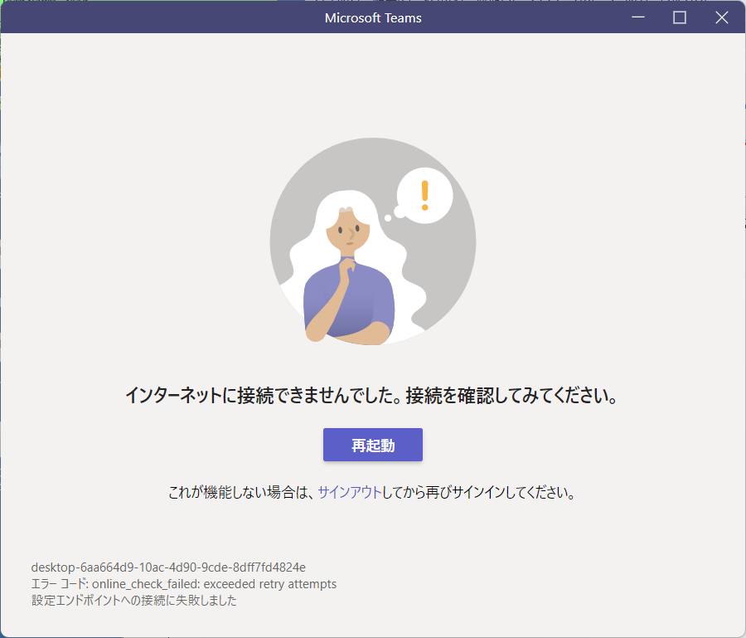
Task: Click the orange exclamation mark speech bubble
Action: pyautogui.click(x=425, y=196)
